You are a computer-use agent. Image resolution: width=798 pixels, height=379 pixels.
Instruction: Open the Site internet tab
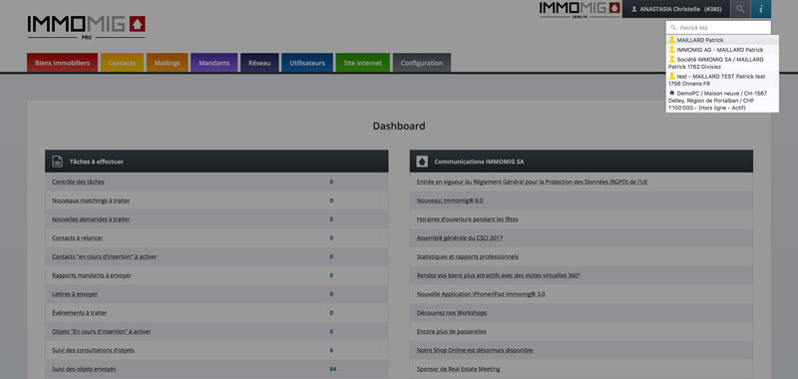point(362,63)
